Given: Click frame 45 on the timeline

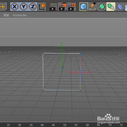Looking at the screenshot, I should click(x=53, y=125).
